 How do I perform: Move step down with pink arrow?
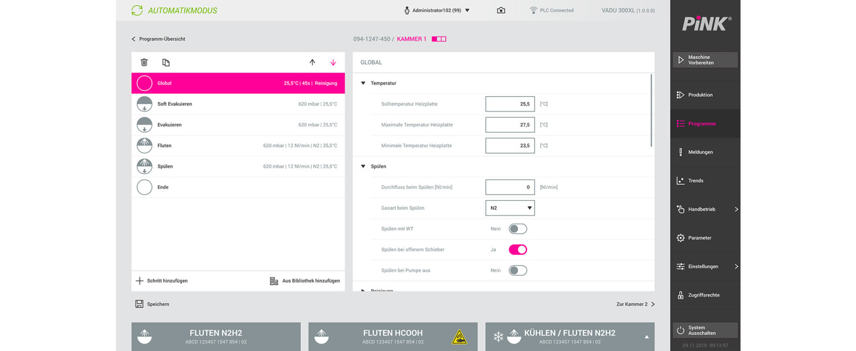click(333, 63)
